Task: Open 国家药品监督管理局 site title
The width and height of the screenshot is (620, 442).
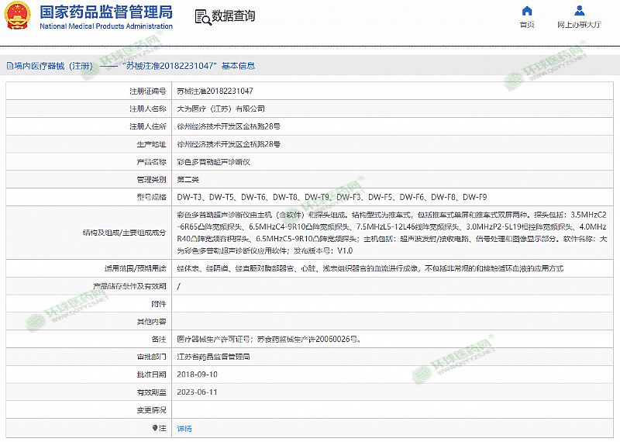Action: 105,12
